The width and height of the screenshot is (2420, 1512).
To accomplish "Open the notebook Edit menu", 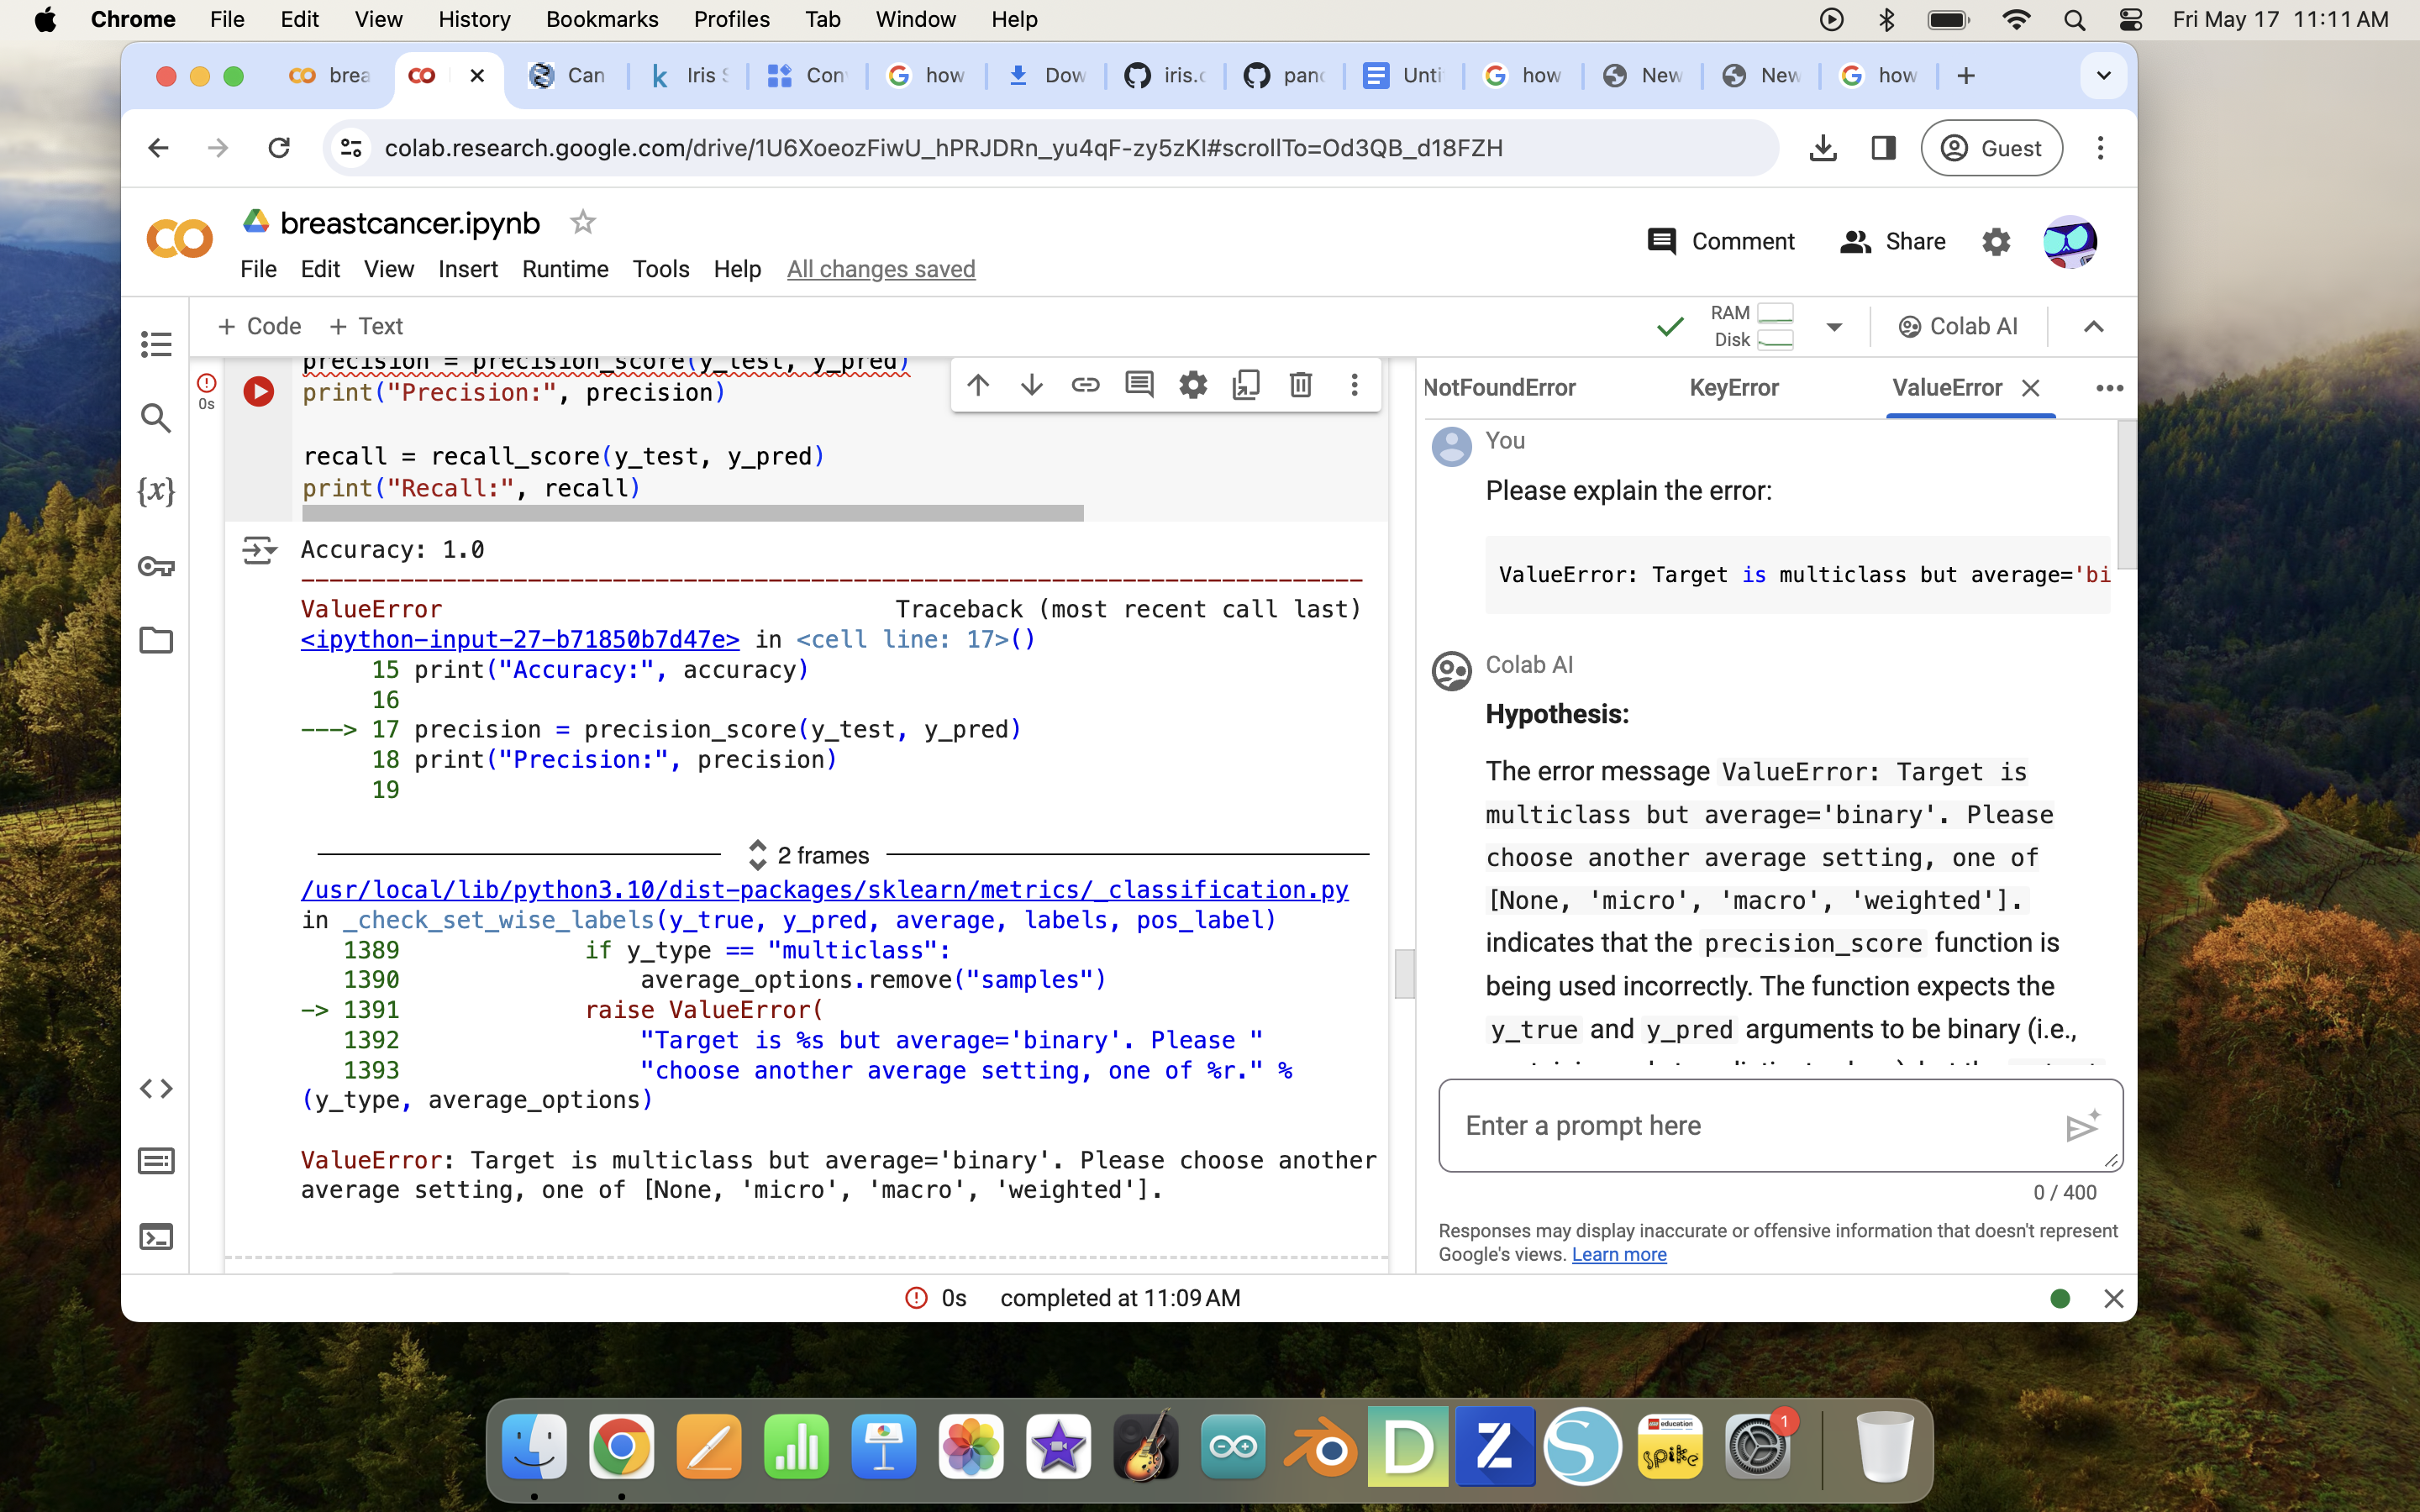I will [320, 270].
